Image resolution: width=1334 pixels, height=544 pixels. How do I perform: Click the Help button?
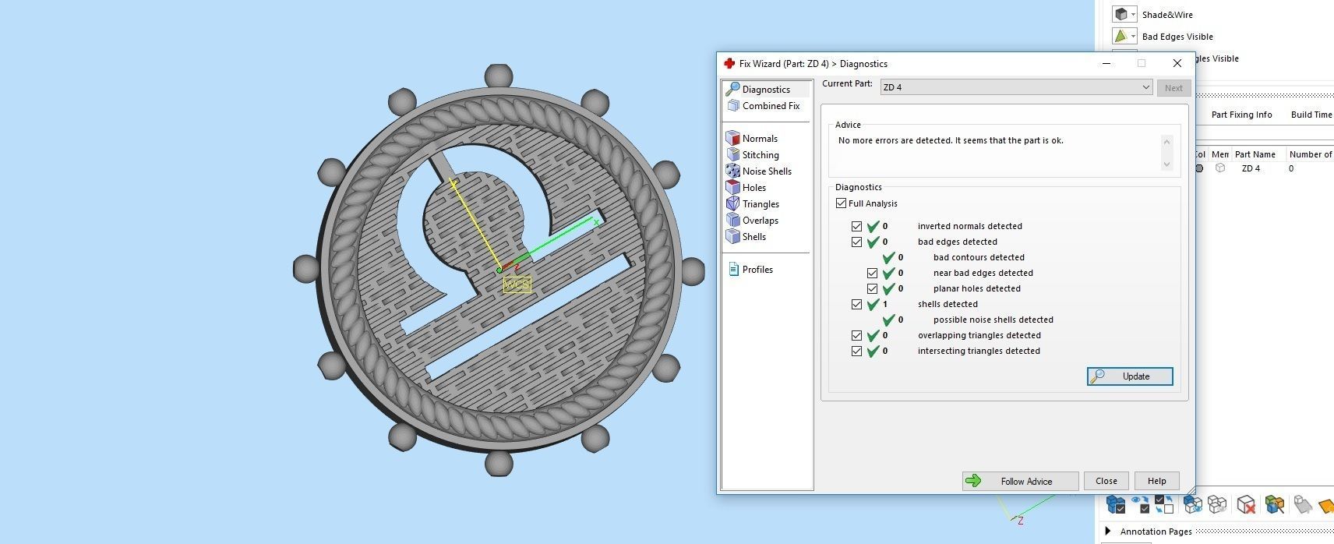coord(1156,481)
